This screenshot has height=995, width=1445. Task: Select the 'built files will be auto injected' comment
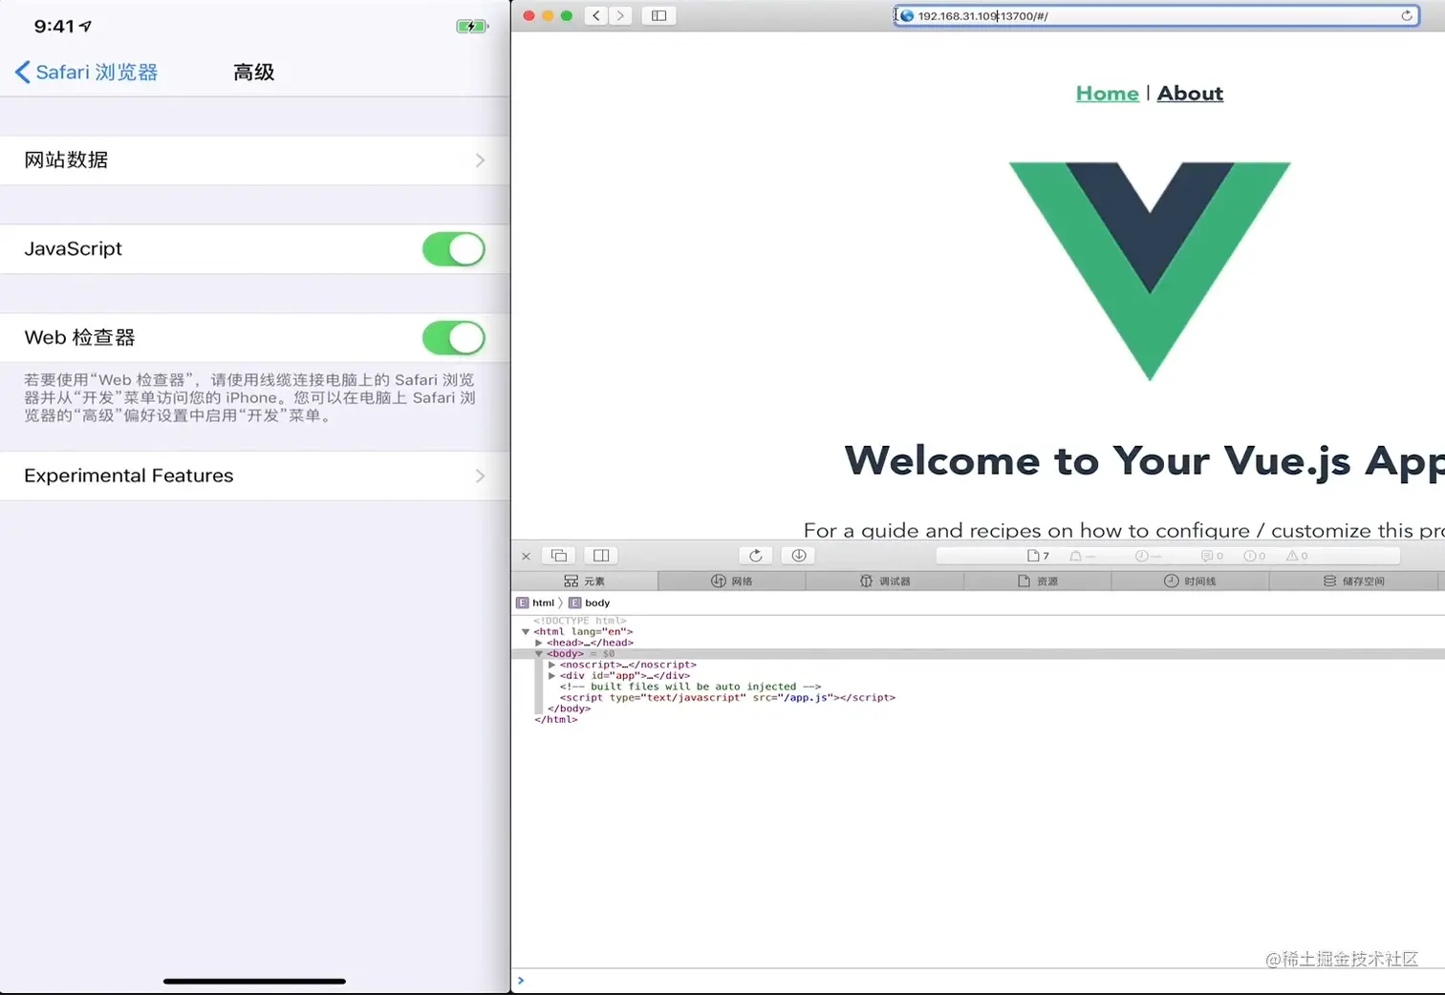coord(690,687)
